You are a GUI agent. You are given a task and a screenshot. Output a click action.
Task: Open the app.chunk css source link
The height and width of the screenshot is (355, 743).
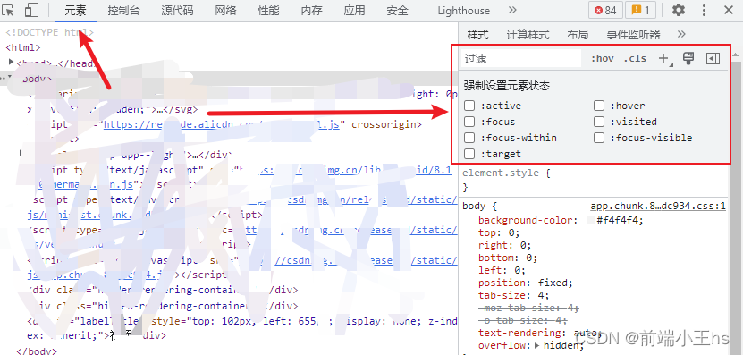(658, 207)
